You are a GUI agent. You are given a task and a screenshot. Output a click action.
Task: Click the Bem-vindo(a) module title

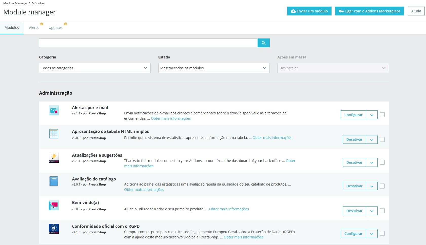tap(85, 202)
